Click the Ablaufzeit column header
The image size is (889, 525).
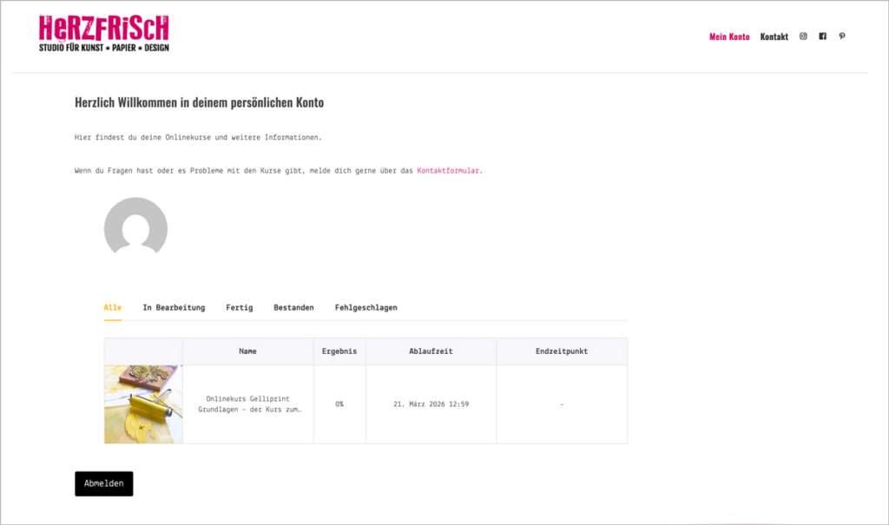(431, 351)
